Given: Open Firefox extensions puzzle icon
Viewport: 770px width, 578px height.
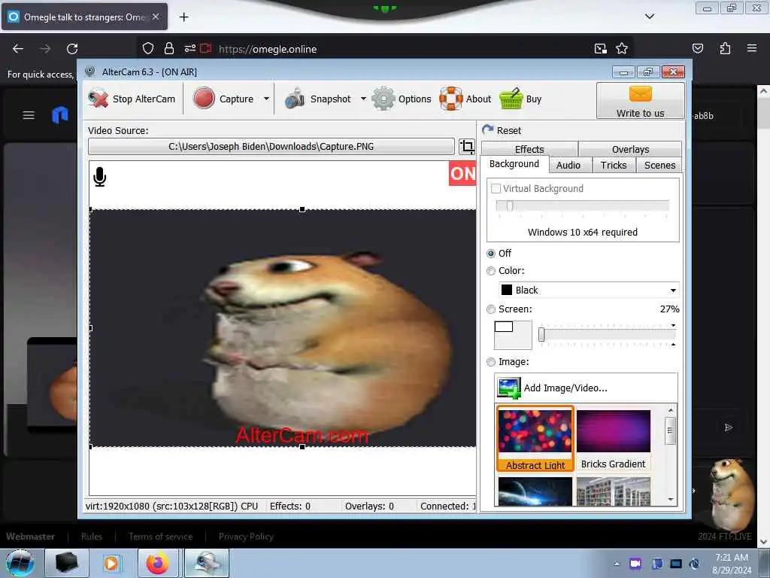Looking at the screenshot, I should click(725, 48).
